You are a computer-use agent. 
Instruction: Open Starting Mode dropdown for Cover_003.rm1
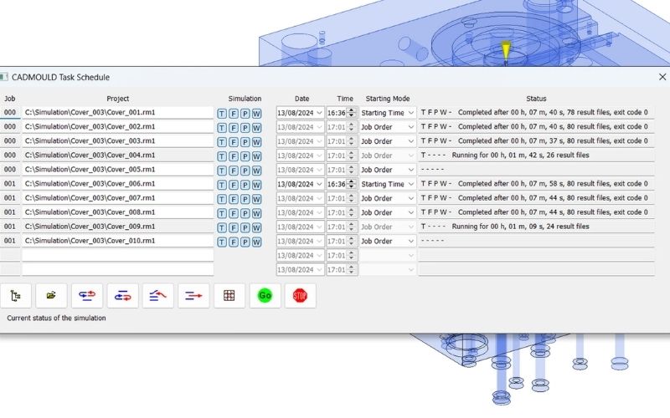[x=388, y=141]
